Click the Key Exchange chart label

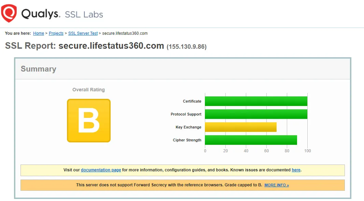click(x=188, y=127)
